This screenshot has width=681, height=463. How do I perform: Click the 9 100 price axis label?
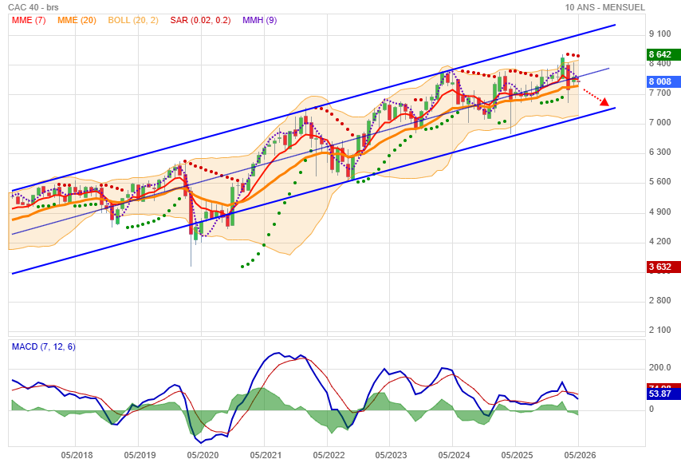[659, 34]
